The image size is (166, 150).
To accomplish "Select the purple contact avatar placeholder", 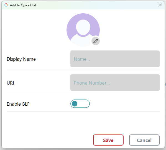I will click(83, 30).
